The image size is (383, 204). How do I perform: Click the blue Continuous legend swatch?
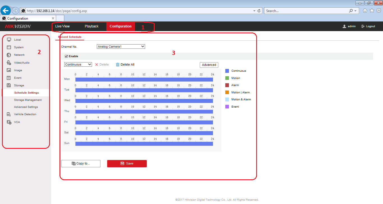227,71
